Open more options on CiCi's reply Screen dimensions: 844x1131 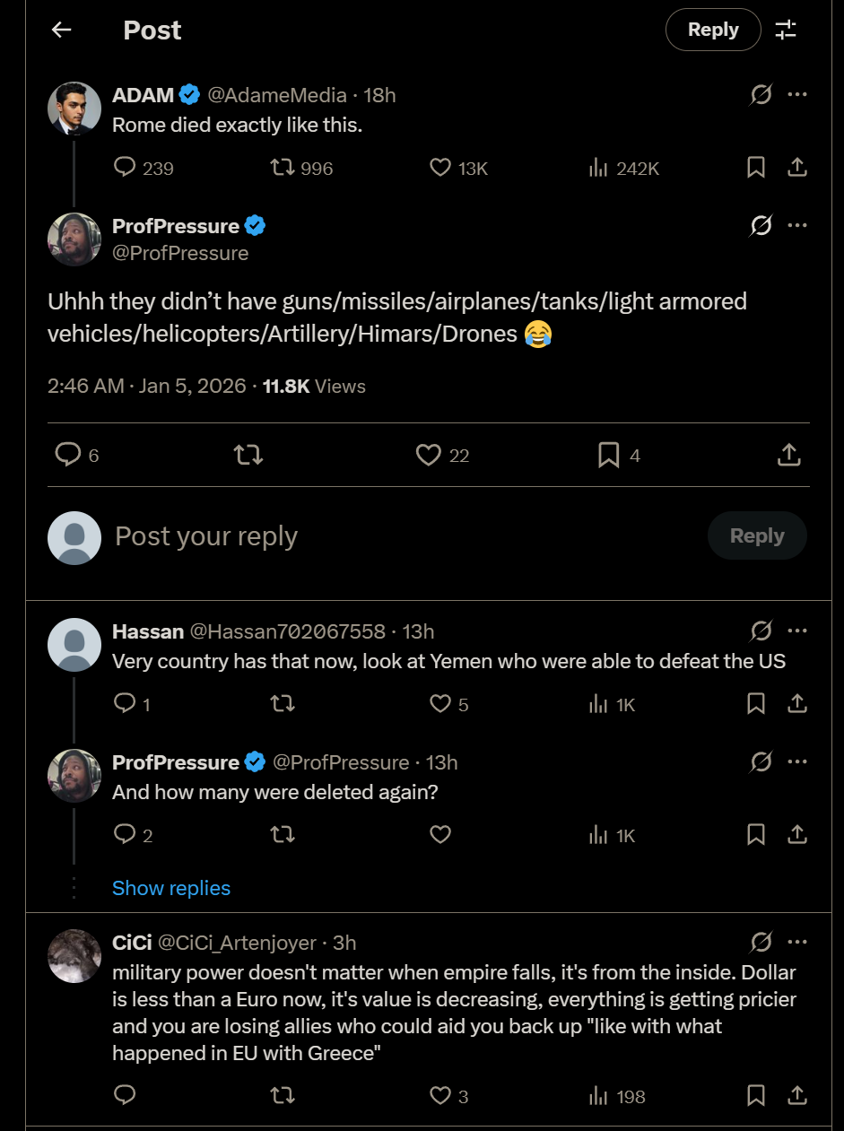pyautogui.click(x=796, y=943)
